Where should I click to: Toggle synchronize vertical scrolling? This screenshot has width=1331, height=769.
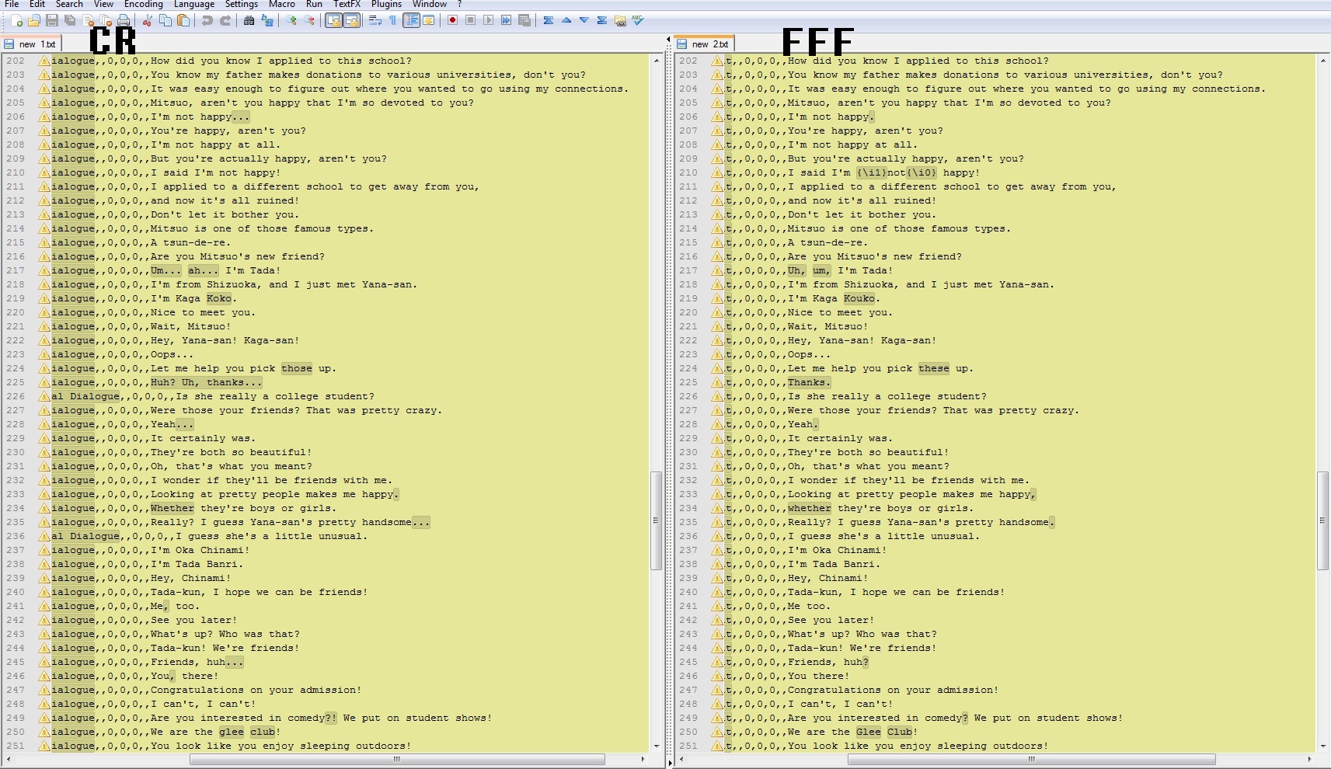pyautogui.click(x=333, y=20)
